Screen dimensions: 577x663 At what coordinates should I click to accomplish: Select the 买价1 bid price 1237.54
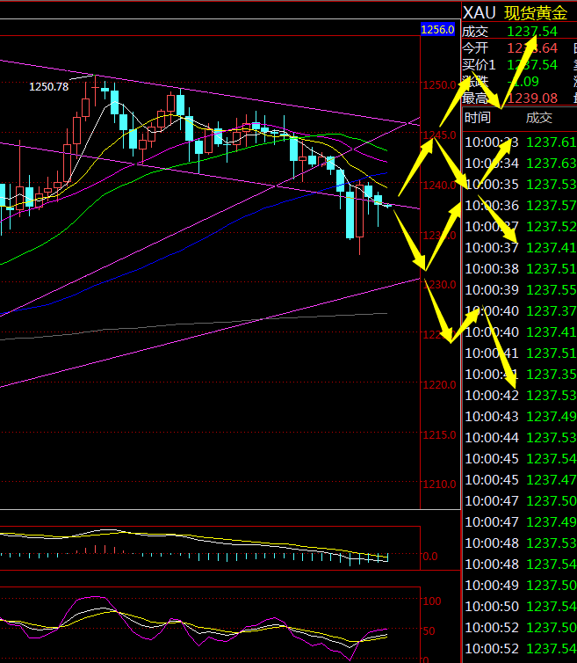pos(532,65)
